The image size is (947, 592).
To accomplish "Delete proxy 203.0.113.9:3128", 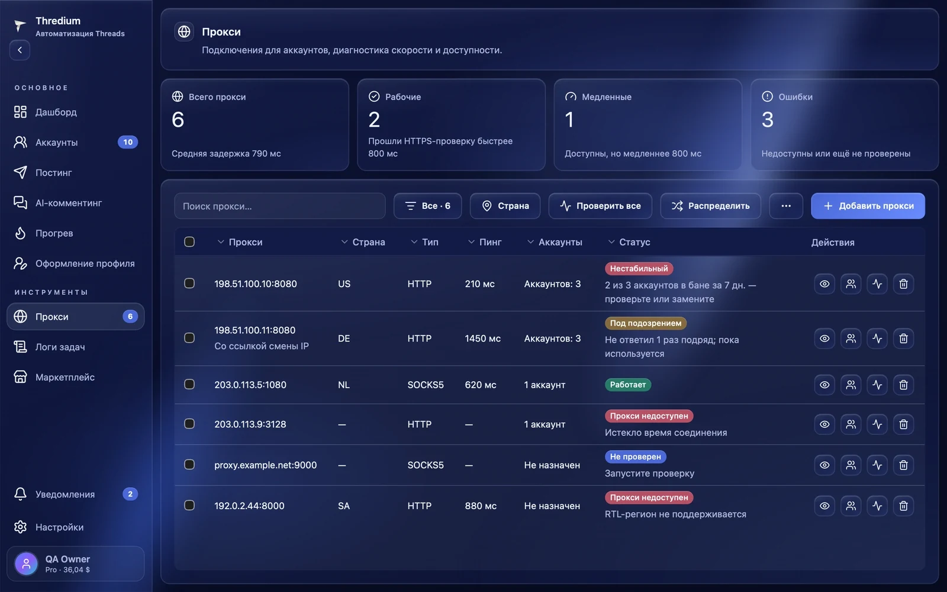I will [903, 424].
